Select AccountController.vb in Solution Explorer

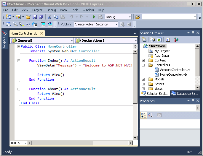[175, 70]
